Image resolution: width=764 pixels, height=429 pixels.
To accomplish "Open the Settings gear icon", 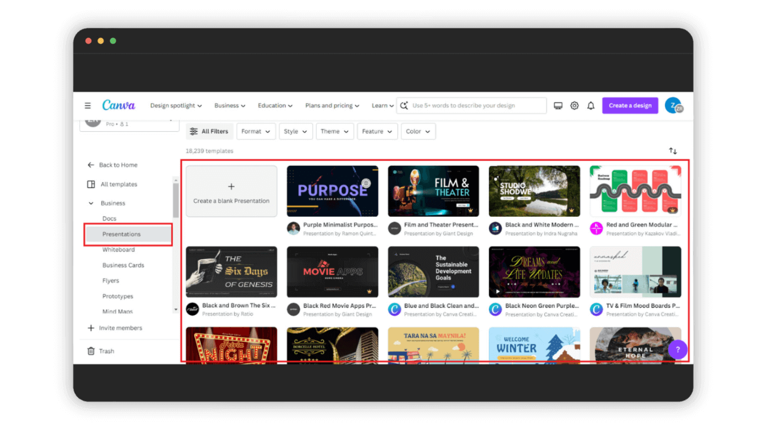I will [x=574, y=105].
